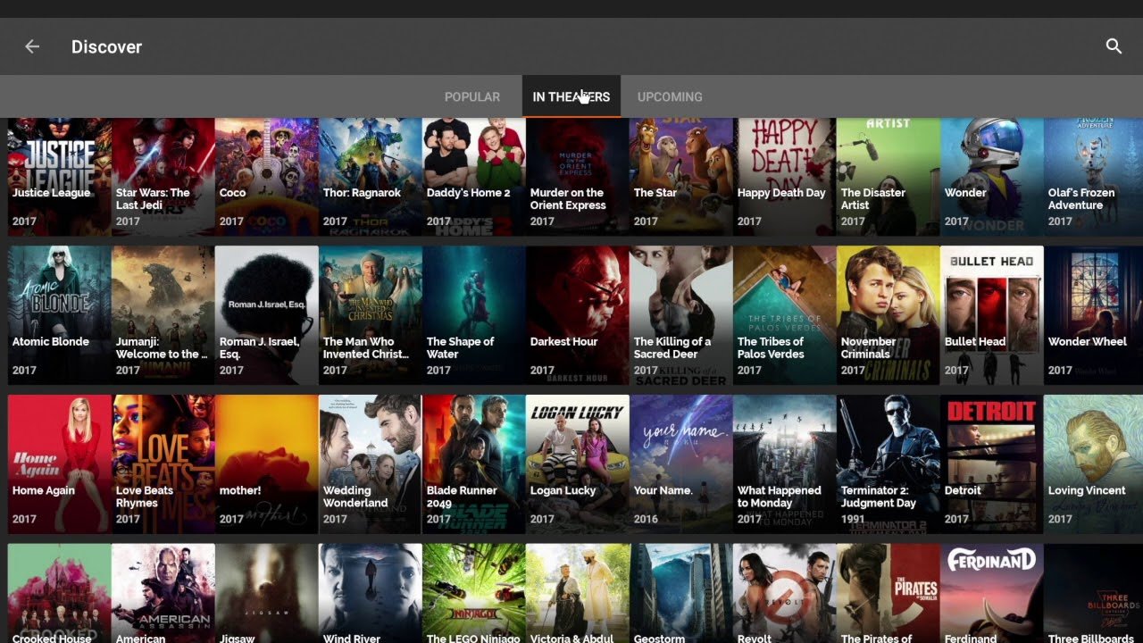Choose the Thor: Ragnarok poster
This screenshot has width=1143, height=643.
coord(370,177)
